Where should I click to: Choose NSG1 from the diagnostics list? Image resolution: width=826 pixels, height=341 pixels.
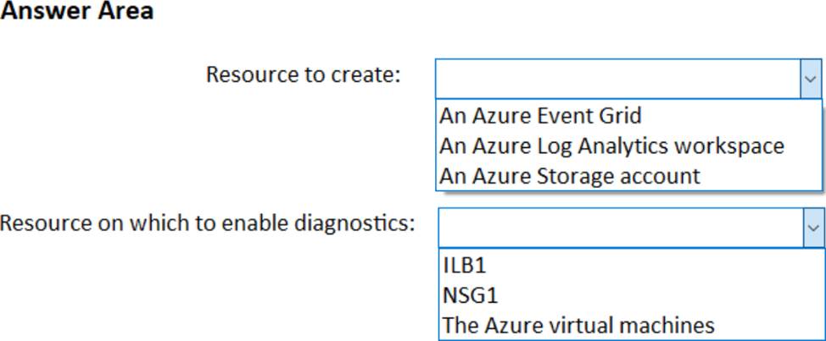[470, 295]
